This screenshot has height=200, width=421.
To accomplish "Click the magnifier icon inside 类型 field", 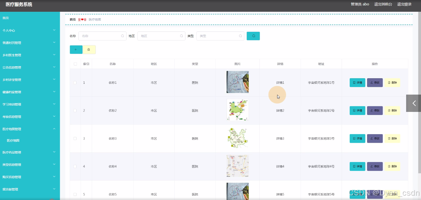I will click(240, 36).
